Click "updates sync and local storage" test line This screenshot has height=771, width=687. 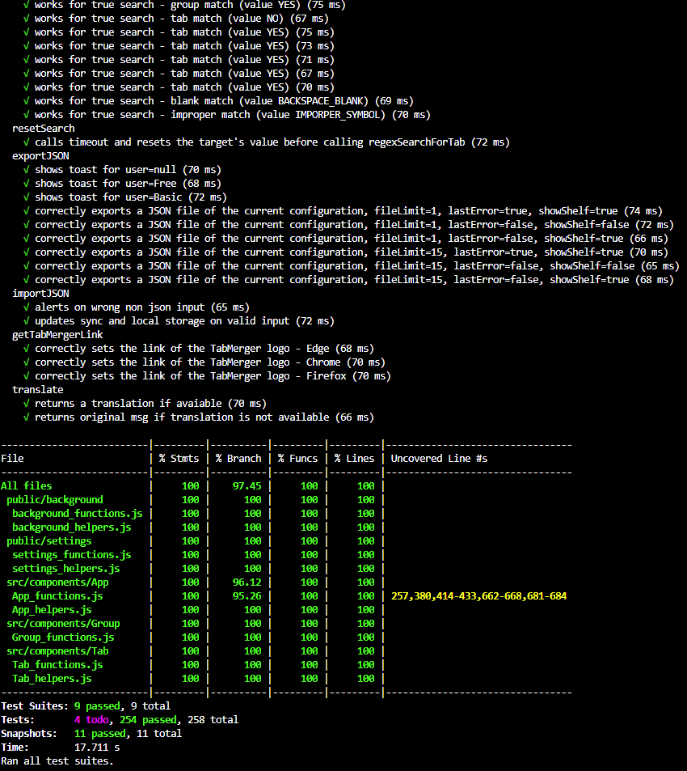(x=179, y=321)
